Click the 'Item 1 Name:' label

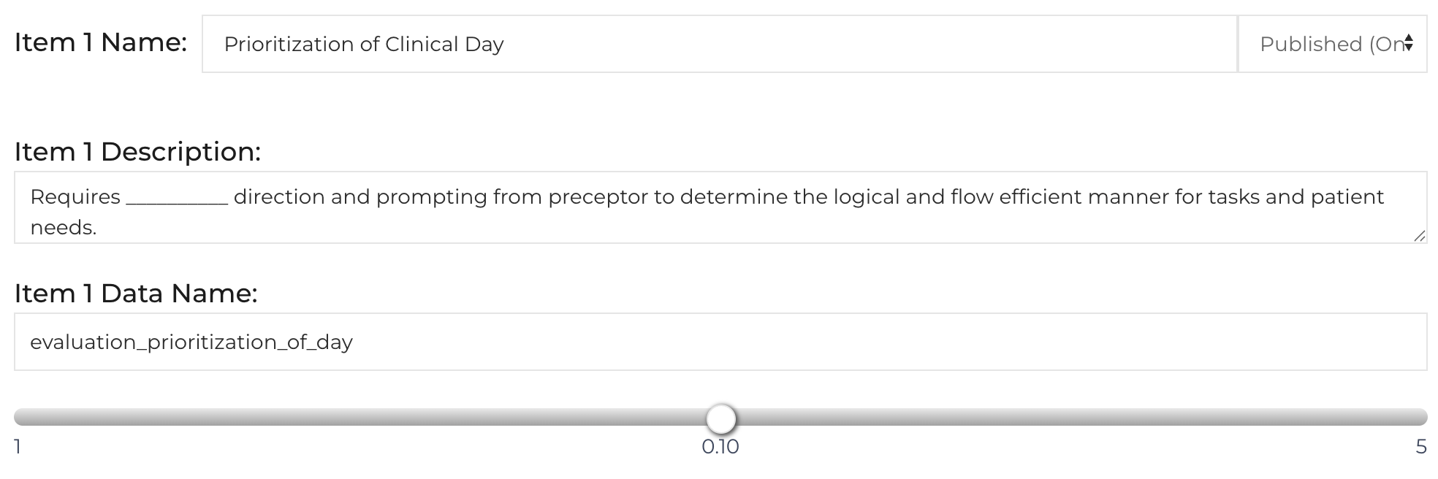[101, 42]
